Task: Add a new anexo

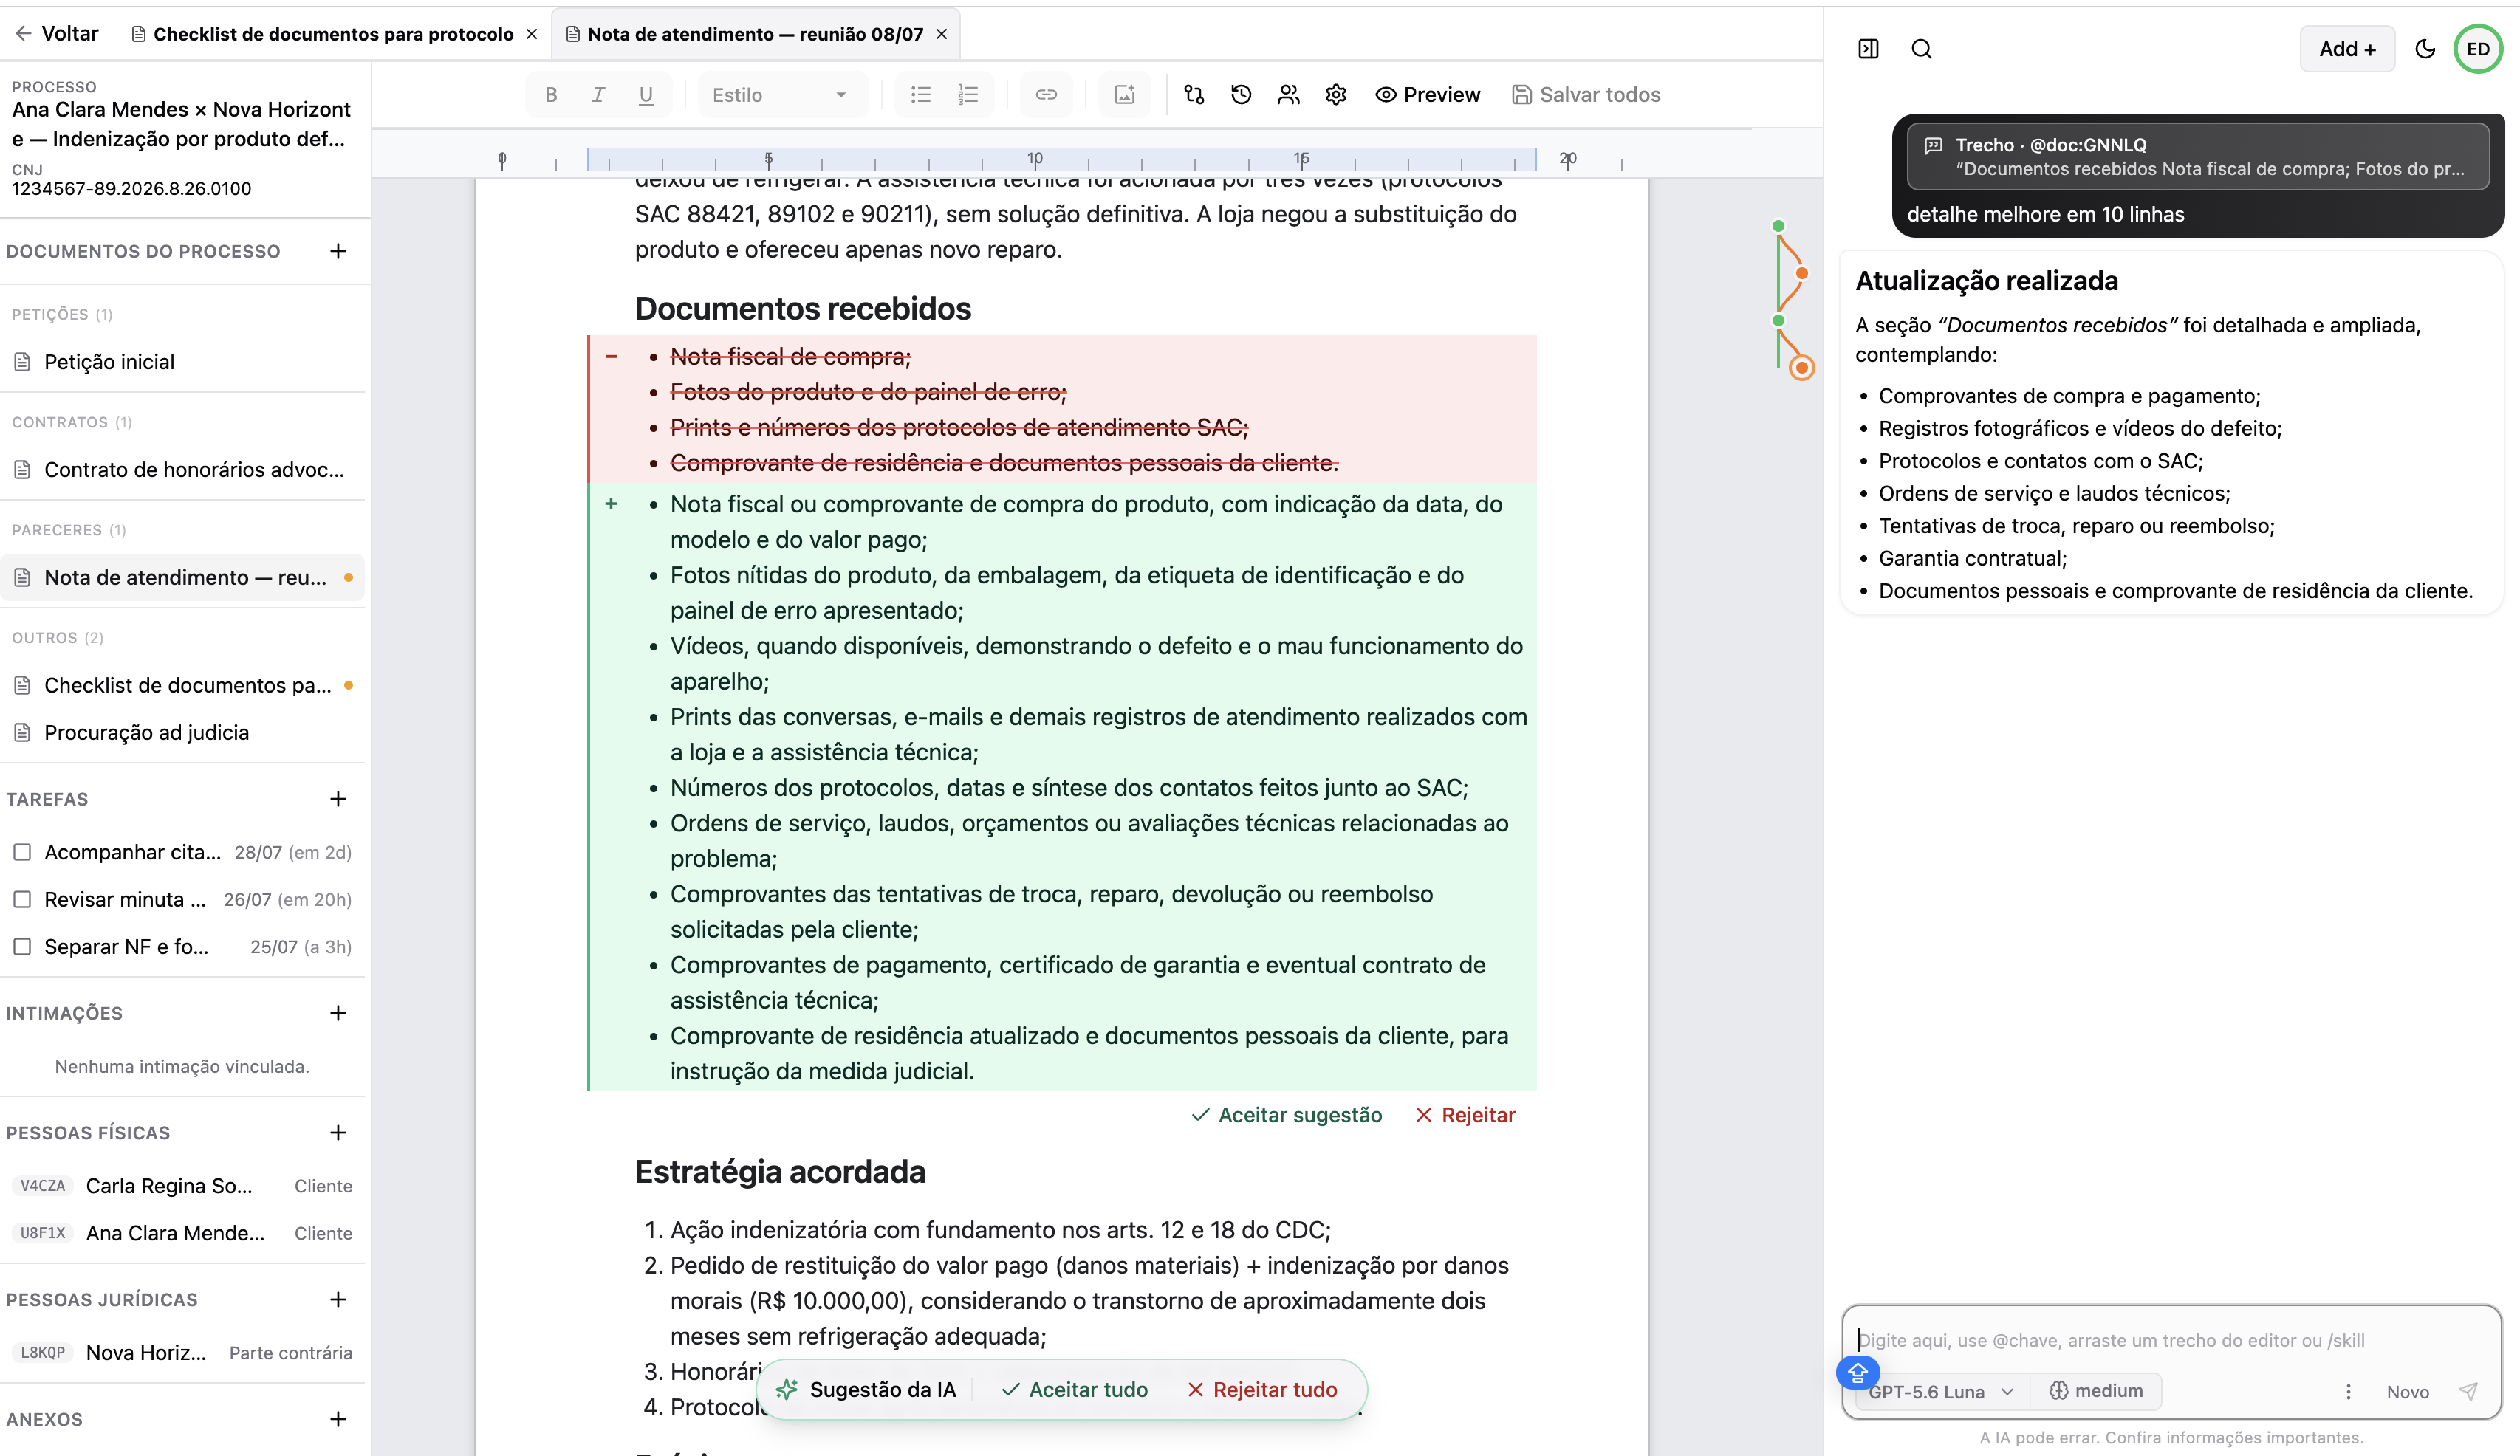Action: click(x=338, y=1419)
